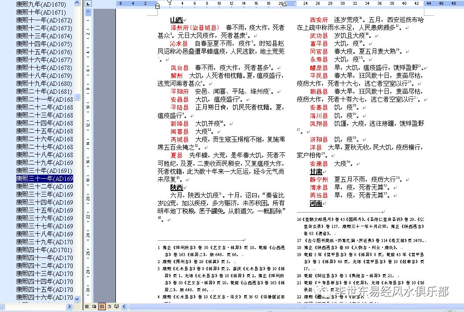This screenshot has height=312, width=464.
Task: Click the 河南 heading in document
Action: coord(316,203)
